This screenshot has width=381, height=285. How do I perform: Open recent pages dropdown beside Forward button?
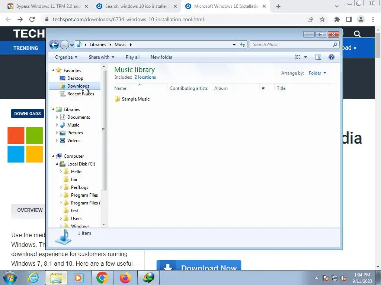click(x=72, y=45)
